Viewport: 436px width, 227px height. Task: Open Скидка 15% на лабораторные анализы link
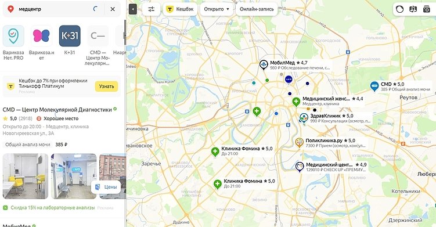(53, 208)
